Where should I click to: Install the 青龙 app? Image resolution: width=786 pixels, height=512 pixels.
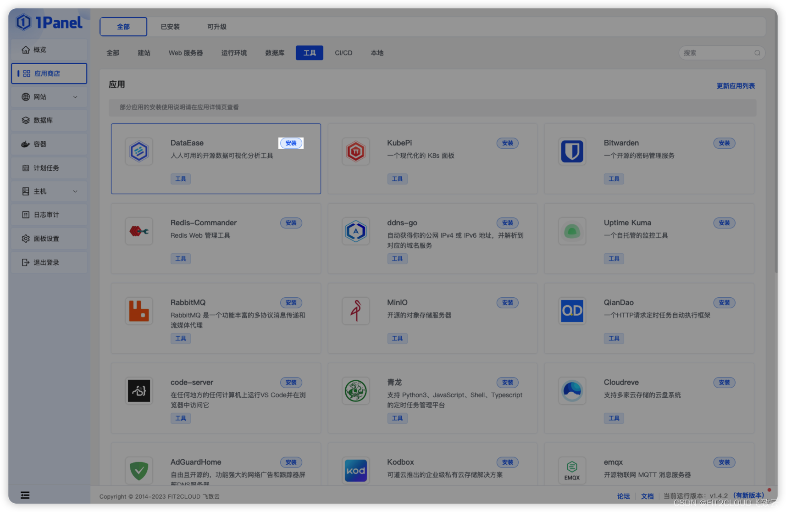pyautogui.click(x=508, y=383)
